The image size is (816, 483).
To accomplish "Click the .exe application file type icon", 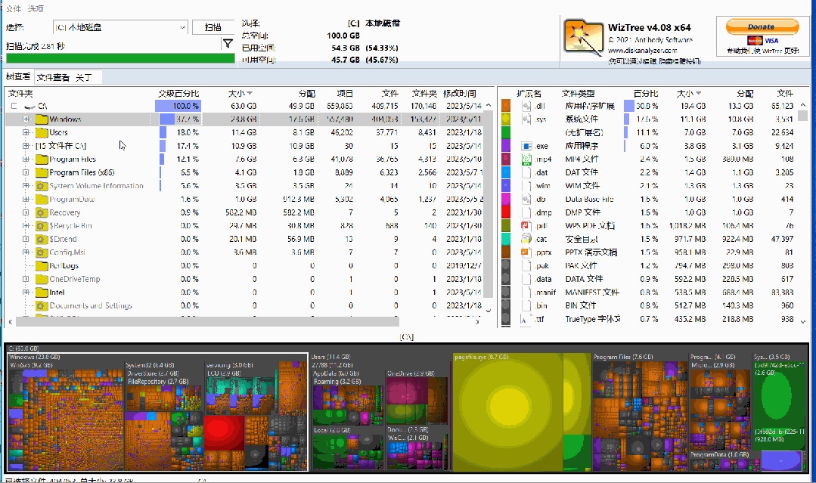I will (525, 146).
